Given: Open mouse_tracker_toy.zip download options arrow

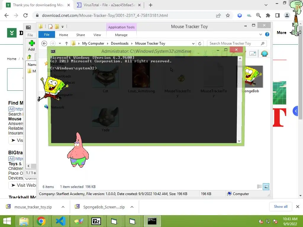Looking at the screenshot, I should 63,207.
